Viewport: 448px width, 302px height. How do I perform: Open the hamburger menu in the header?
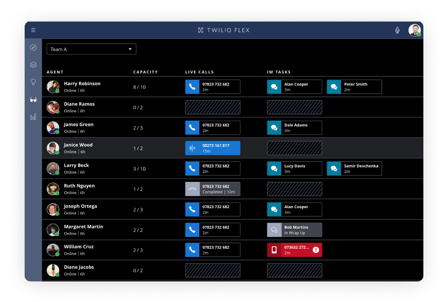33,30
